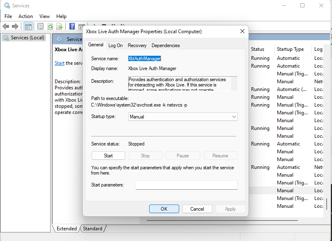332x241 pixels.
Task: Click the Services gear icon in title bar
Action: [x=7, y=5]
